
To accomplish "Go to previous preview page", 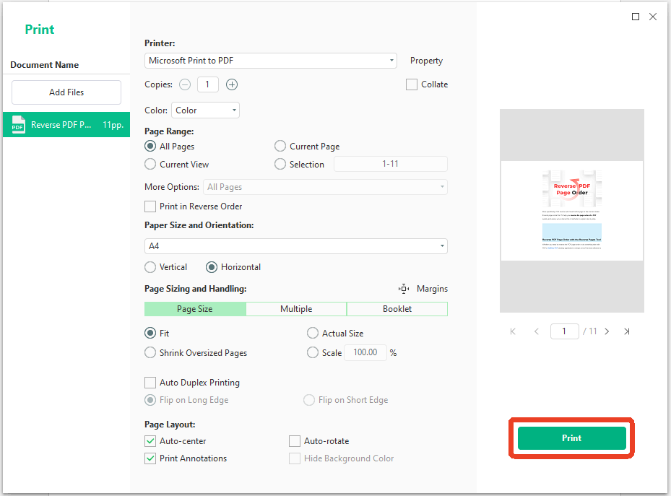I will point(536,331).
